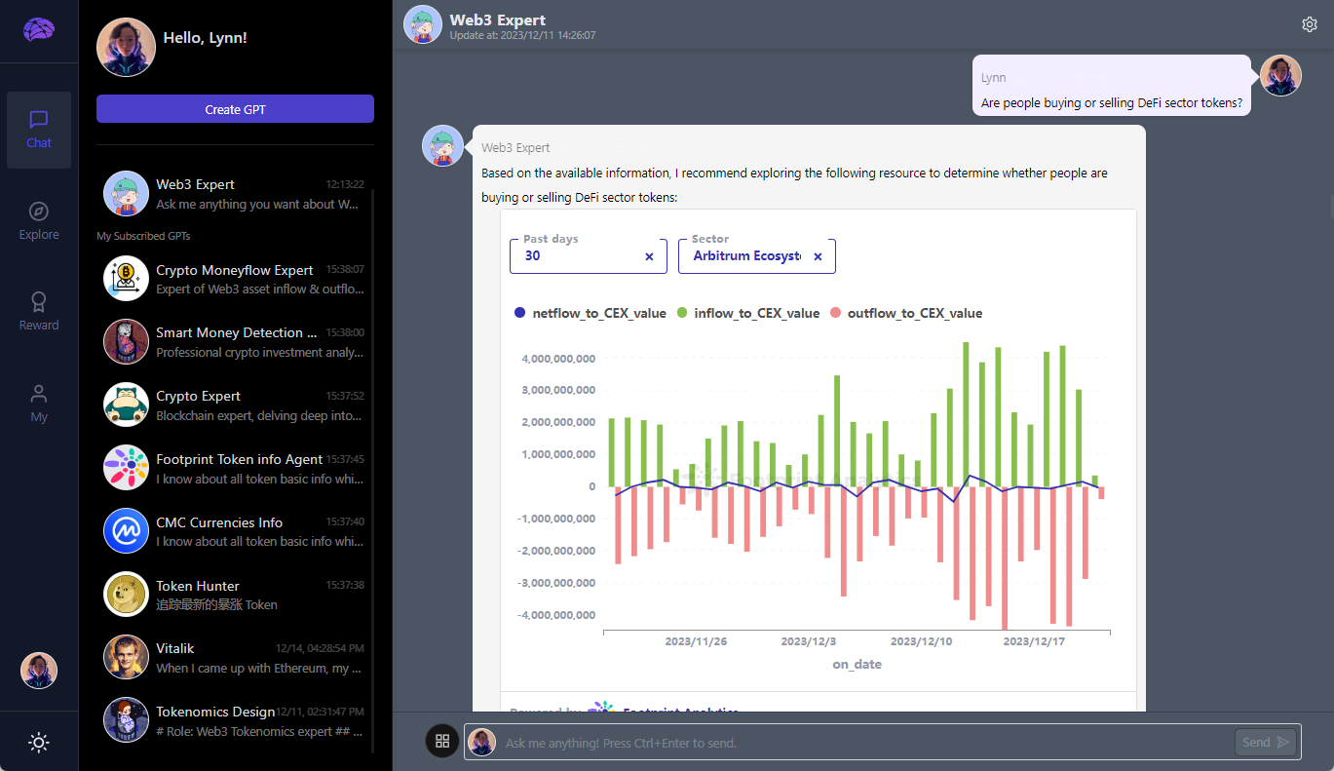Image resolution: width=1334 pixels, height=771 pixels.
Task: Click the Web3 Expert header avatar
Action: pos(422,23)
